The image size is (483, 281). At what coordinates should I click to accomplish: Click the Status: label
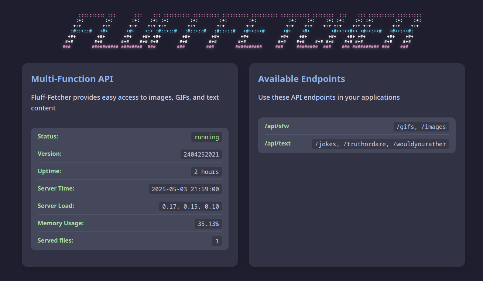(x=48, y=137)
